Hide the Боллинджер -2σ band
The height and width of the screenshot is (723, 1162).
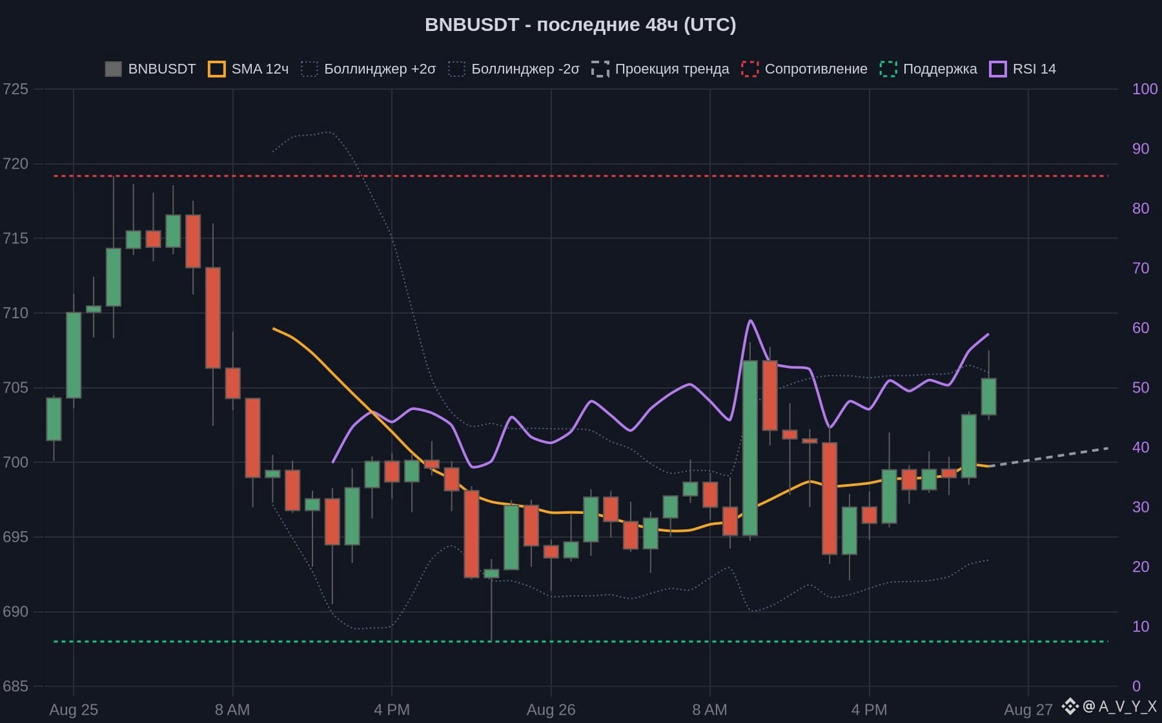[514, 69]
